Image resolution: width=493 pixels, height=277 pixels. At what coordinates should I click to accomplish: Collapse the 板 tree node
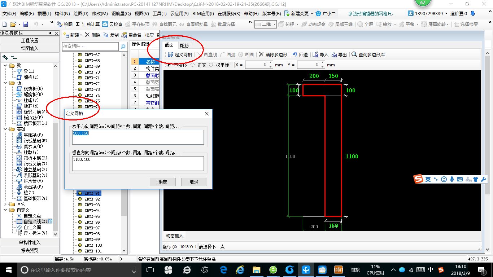click(5, 83)
